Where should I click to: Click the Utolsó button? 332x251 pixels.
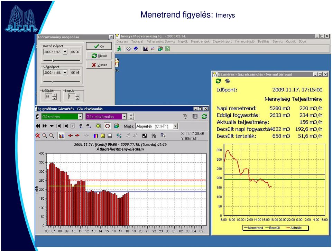coord(99,56)
